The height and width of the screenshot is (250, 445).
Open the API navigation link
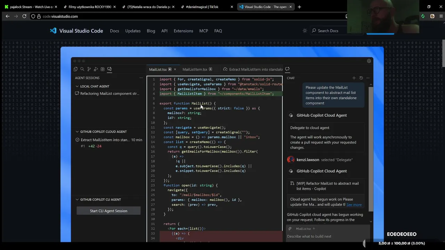coord(164,31)
